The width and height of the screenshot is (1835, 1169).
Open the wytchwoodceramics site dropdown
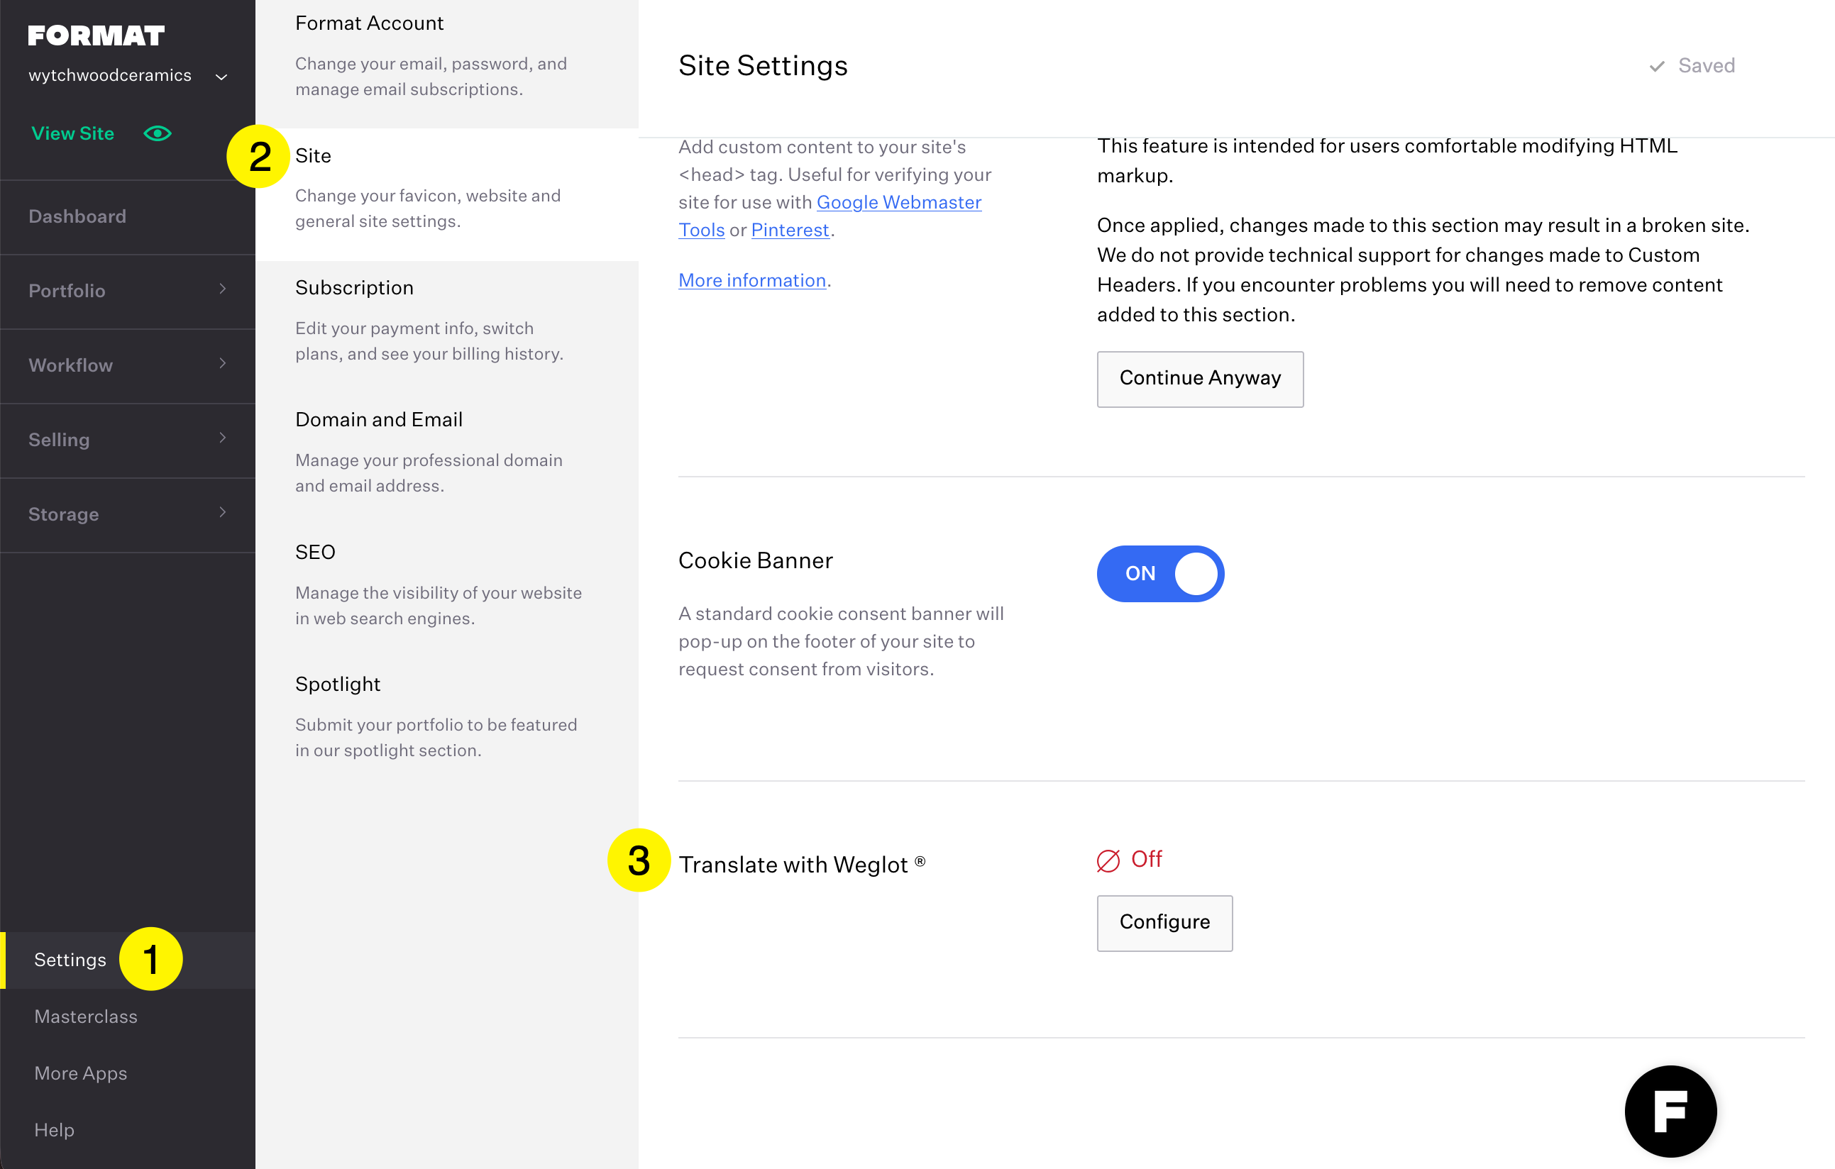pyautogui.click(x=221, y=77)
